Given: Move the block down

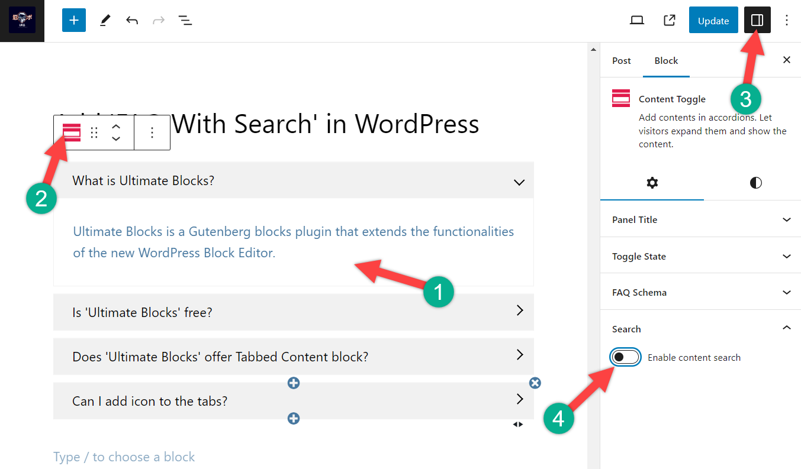Looking at the screenshot, I should [x=116, y=138].
